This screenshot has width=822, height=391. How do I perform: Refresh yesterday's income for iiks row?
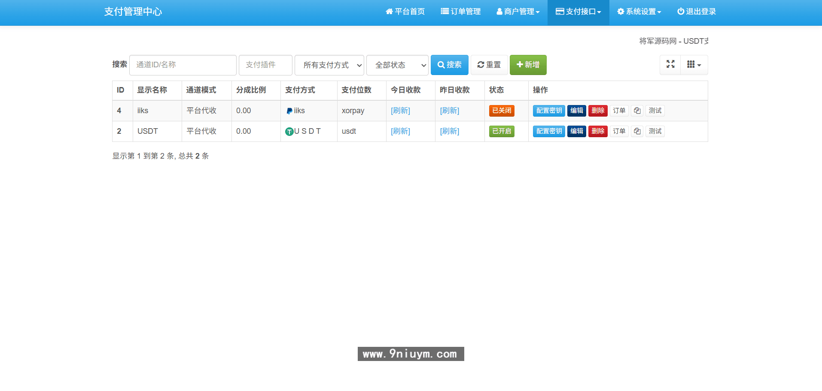point(450,111)
